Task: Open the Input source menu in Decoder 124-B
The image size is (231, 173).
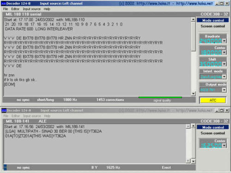Action: (32, 9)
